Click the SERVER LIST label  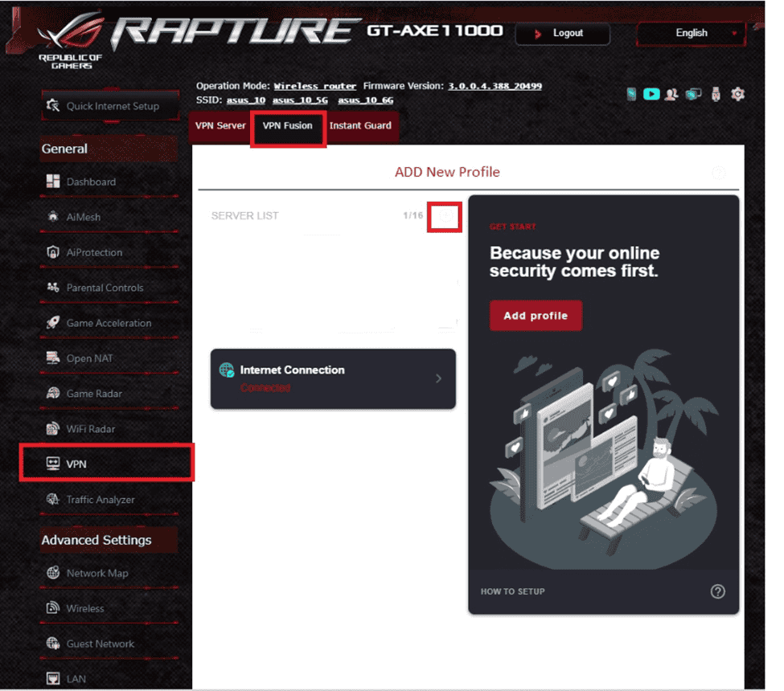pyautogui.click(x=244, y=216)
